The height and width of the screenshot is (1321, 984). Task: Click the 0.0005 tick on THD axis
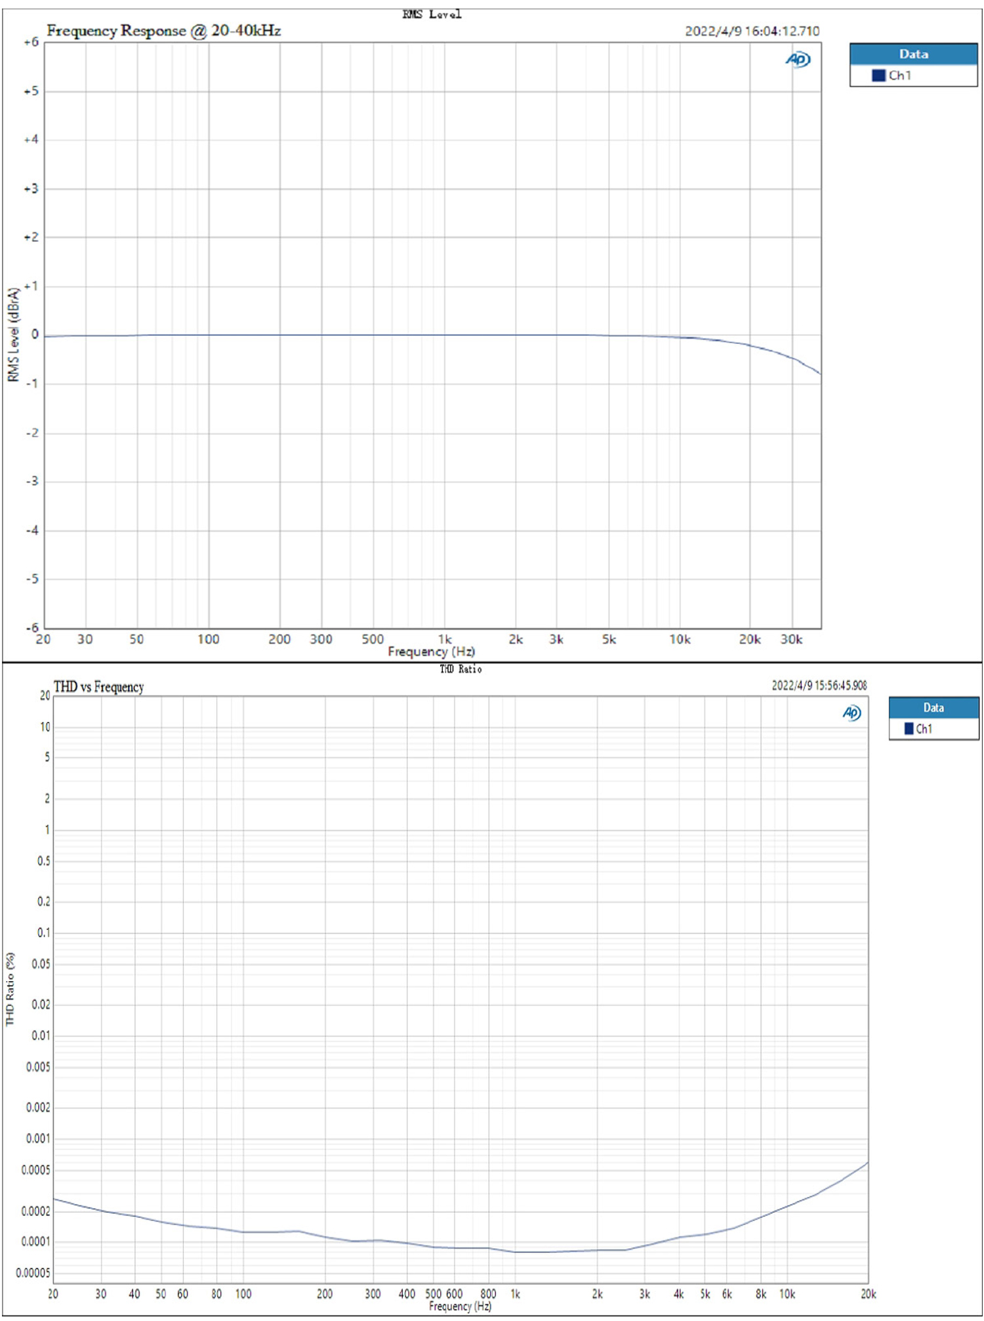tap(35, 1170)
